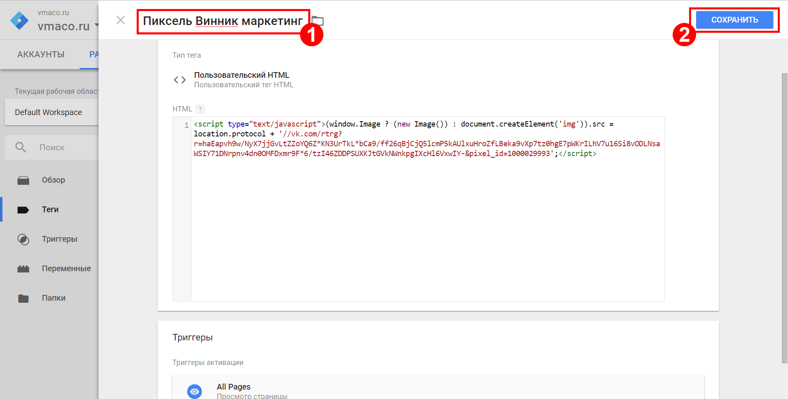Click the Переменные brick icon
Image resolution: width=788 pixels, height=399 pixels.
tap(23, 269)
